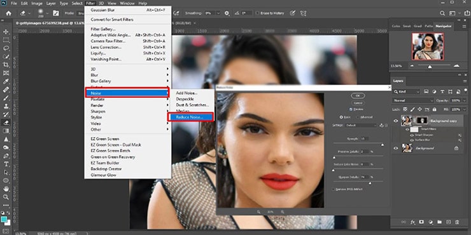
Task: Switch to the Navigator tab
Action: 444,26
